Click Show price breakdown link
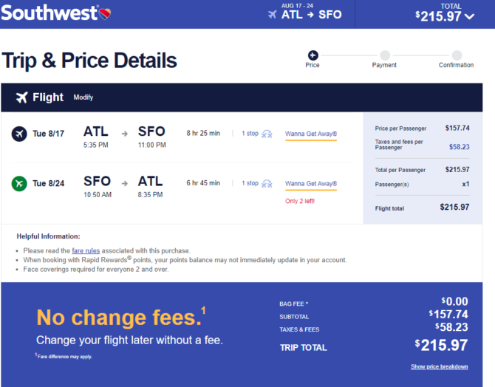 439,367
